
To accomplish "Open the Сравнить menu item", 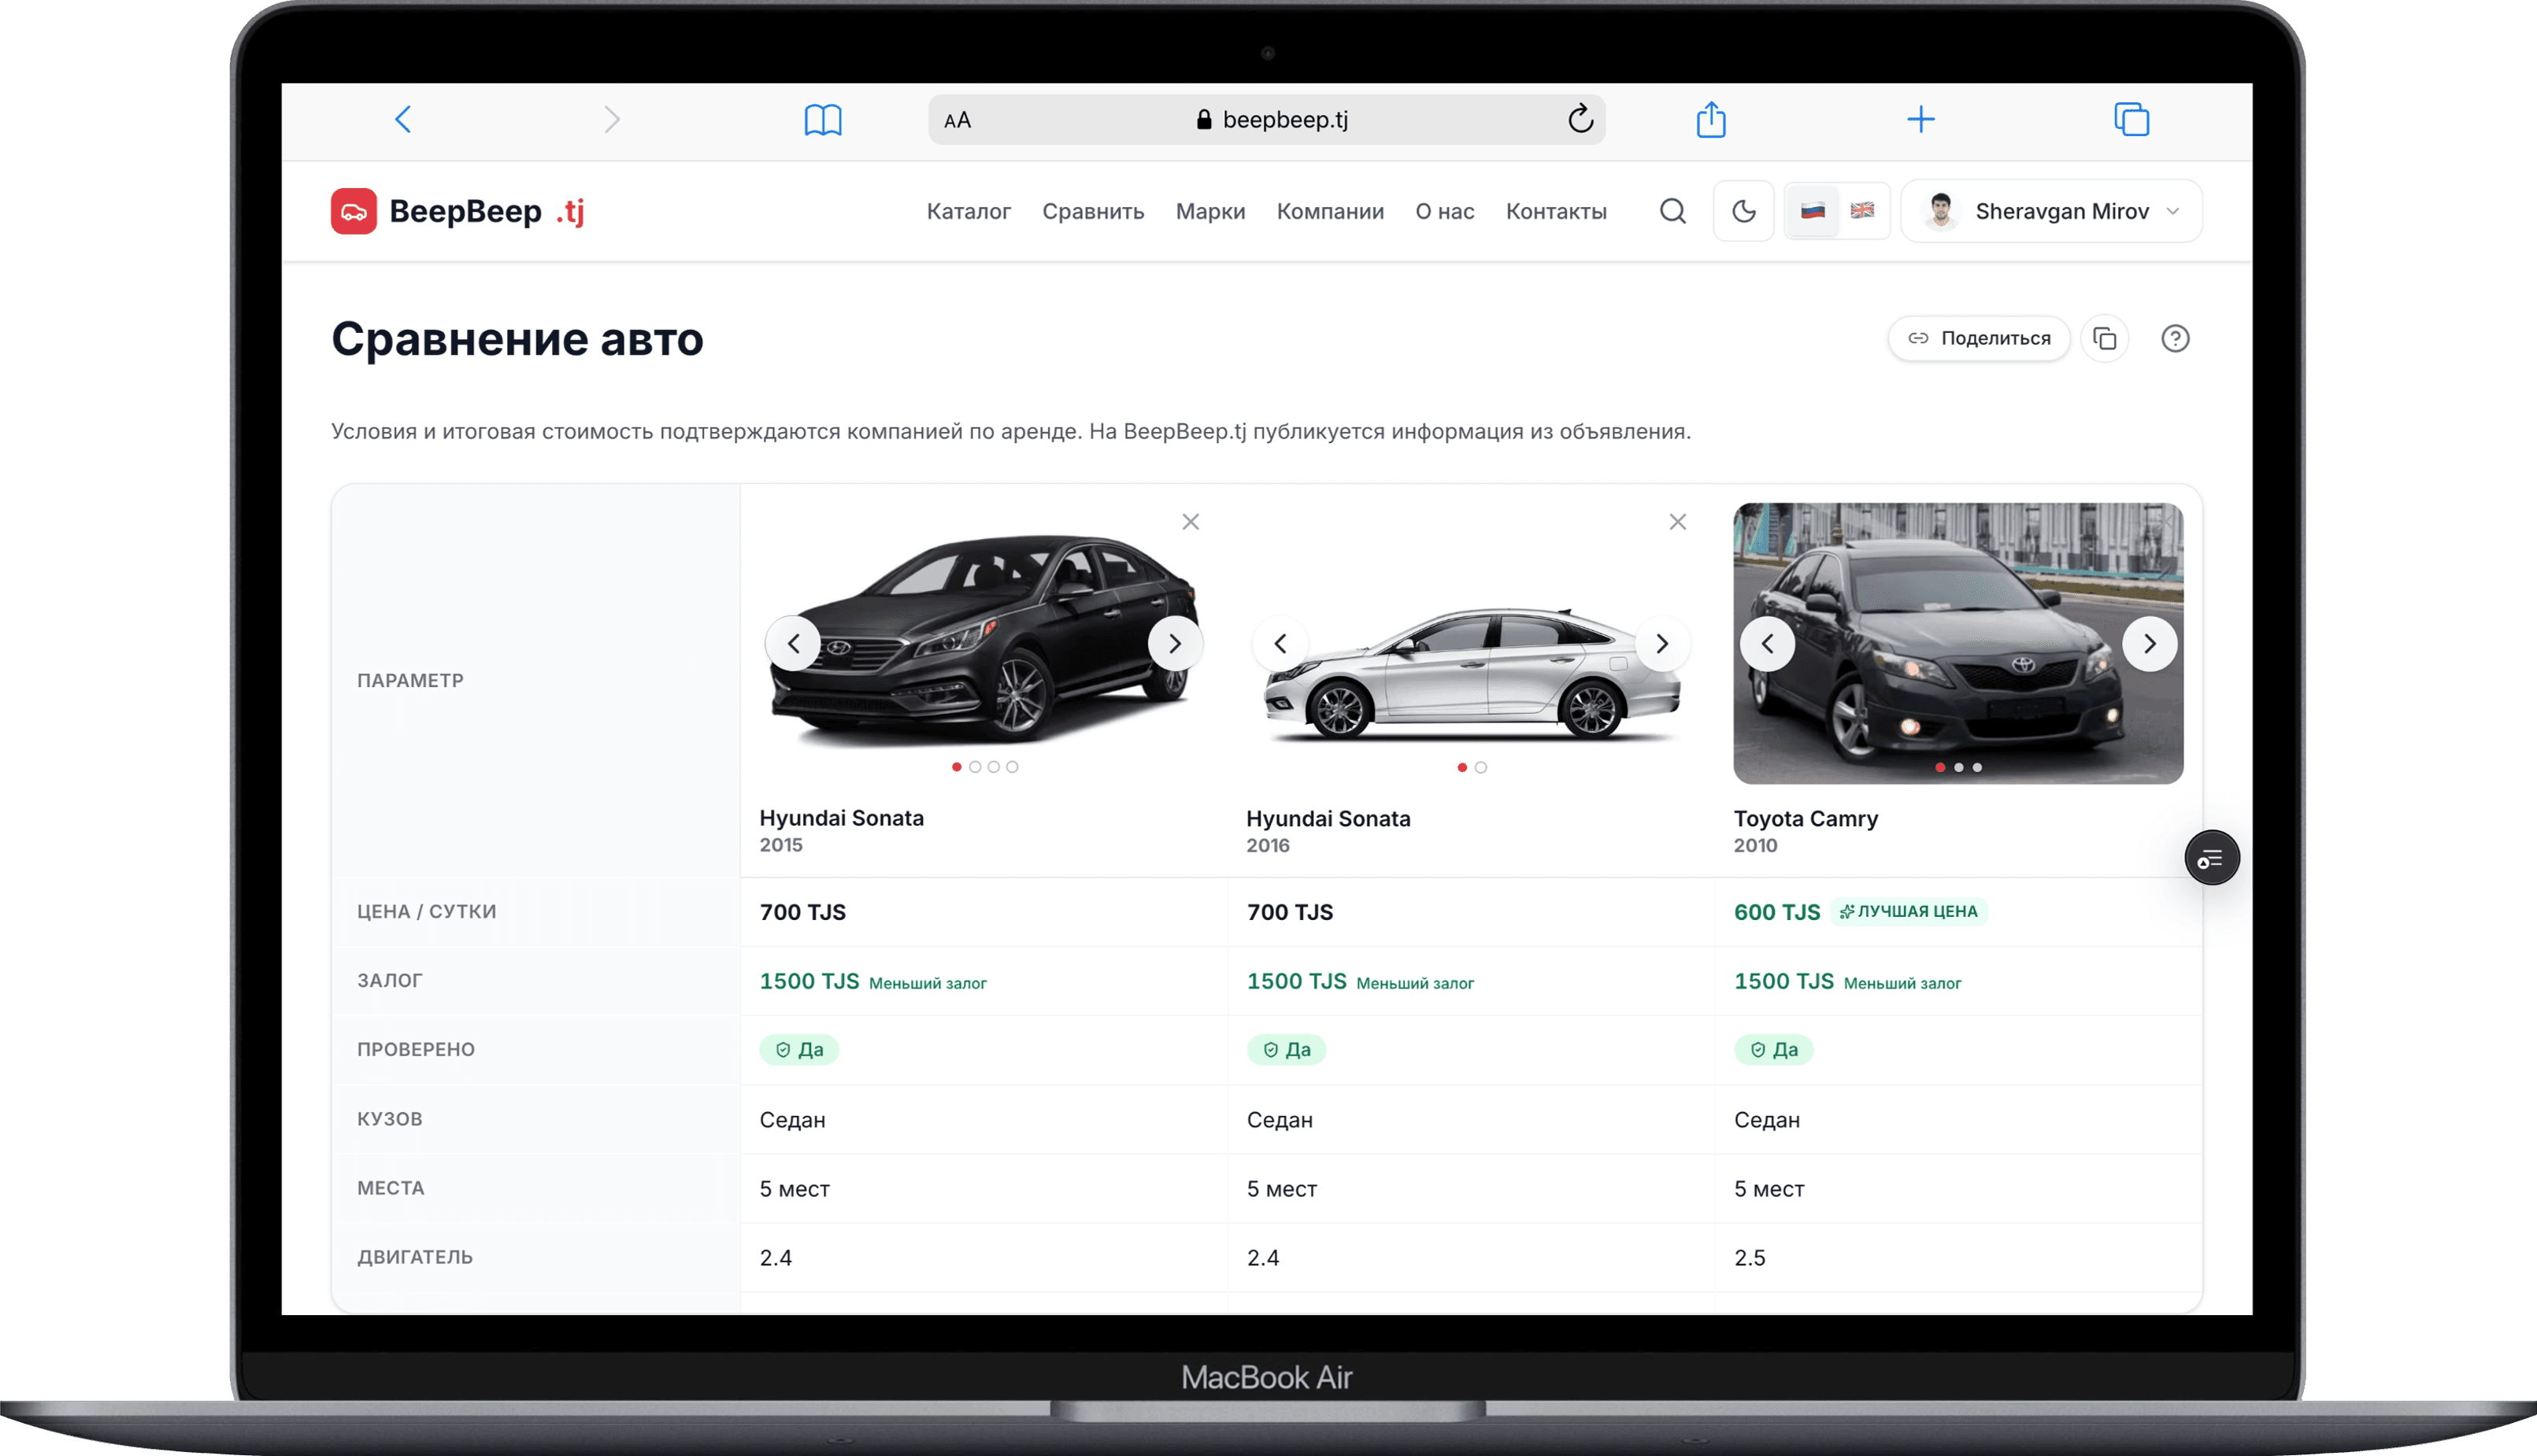I will (x=1092, y=211).
